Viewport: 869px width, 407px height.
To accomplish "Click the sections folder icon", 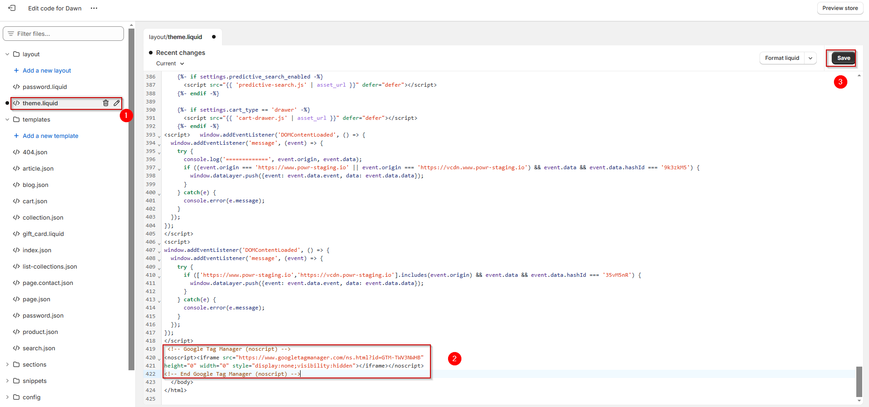I will pyautogui.click(x=16, y=364).
